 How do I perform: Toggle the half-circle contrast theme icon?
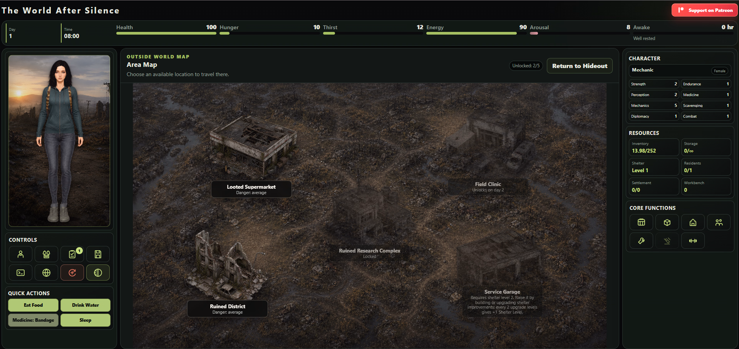[98, 273]
